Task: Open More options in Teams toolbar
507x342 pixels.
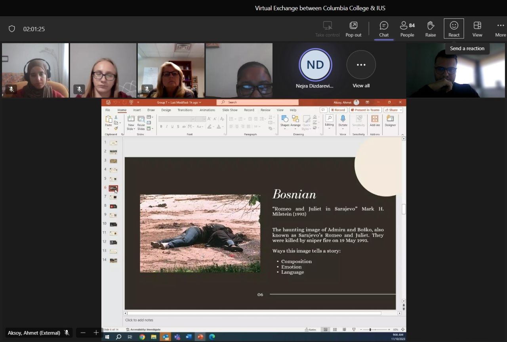Action: point(500,29)
